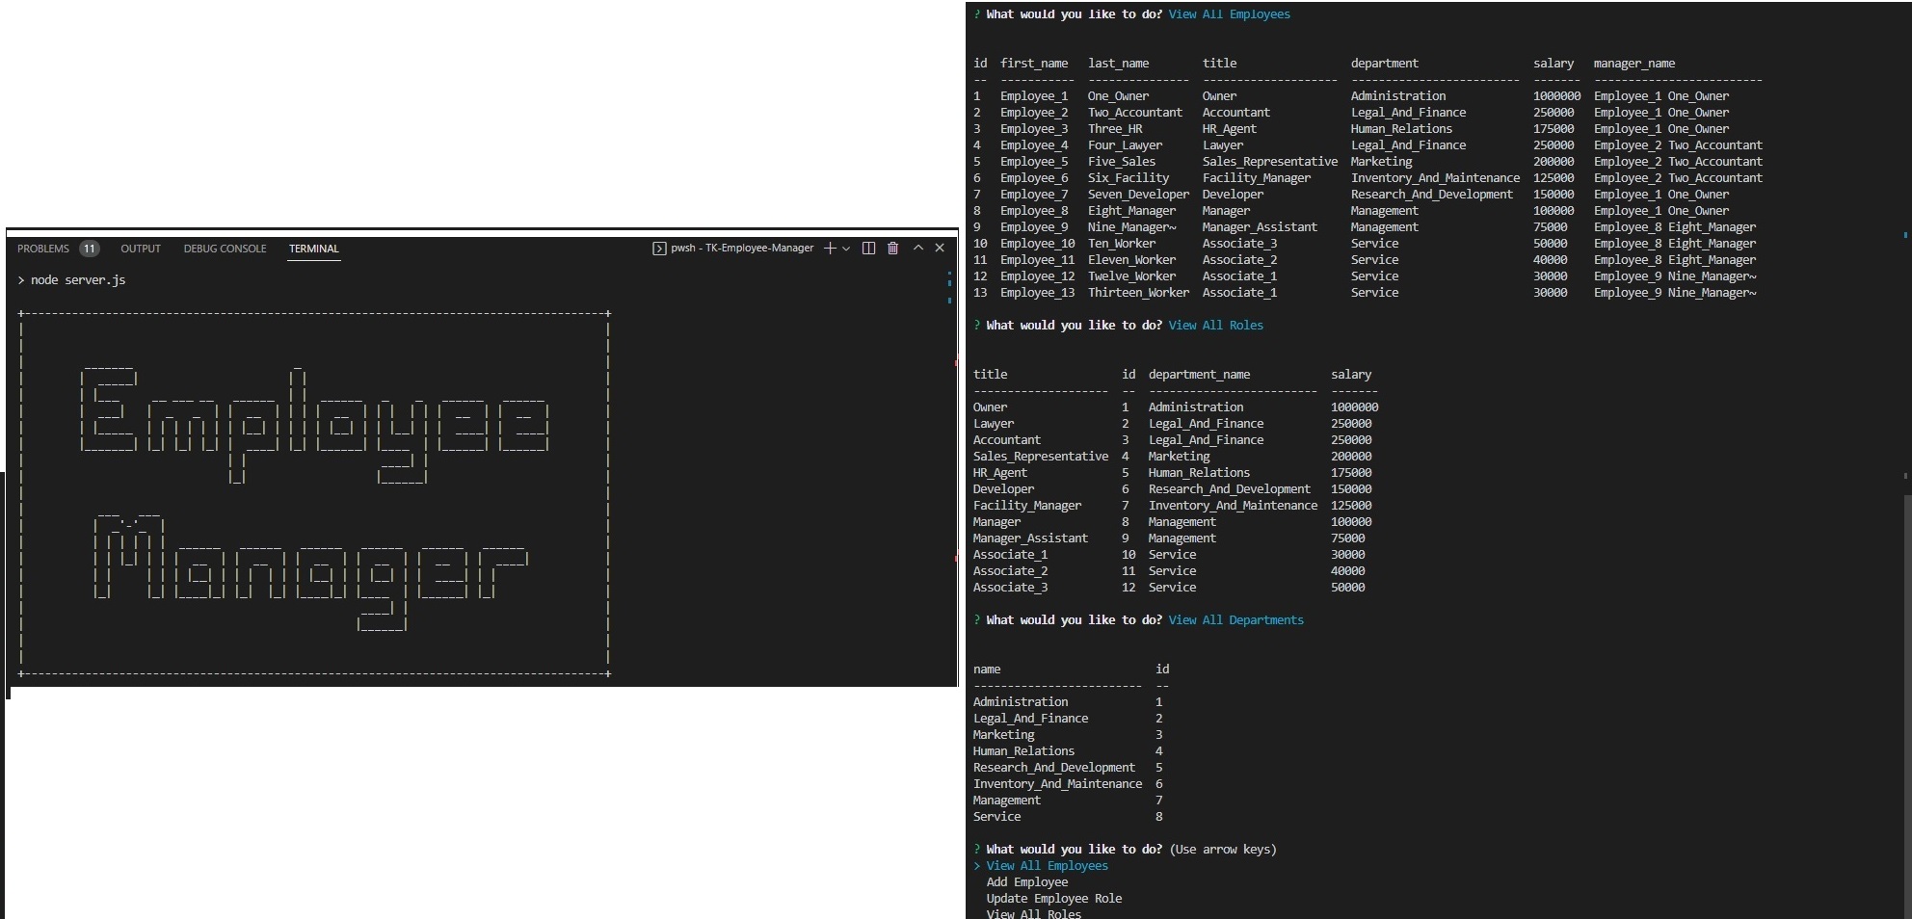Add a new terminal with plus icon

click(x=830, y=249)
